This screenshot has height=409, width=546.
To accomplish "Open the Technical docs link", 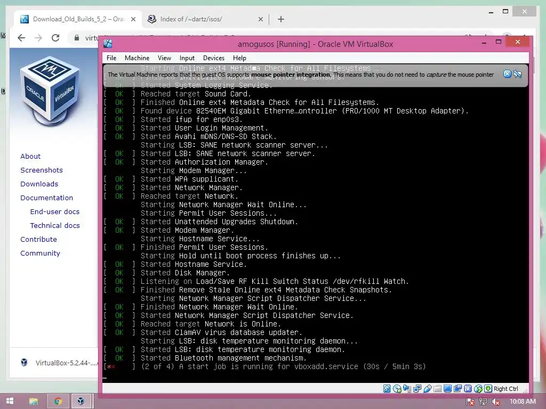I will pyautogui.click(x=55, y=226).
